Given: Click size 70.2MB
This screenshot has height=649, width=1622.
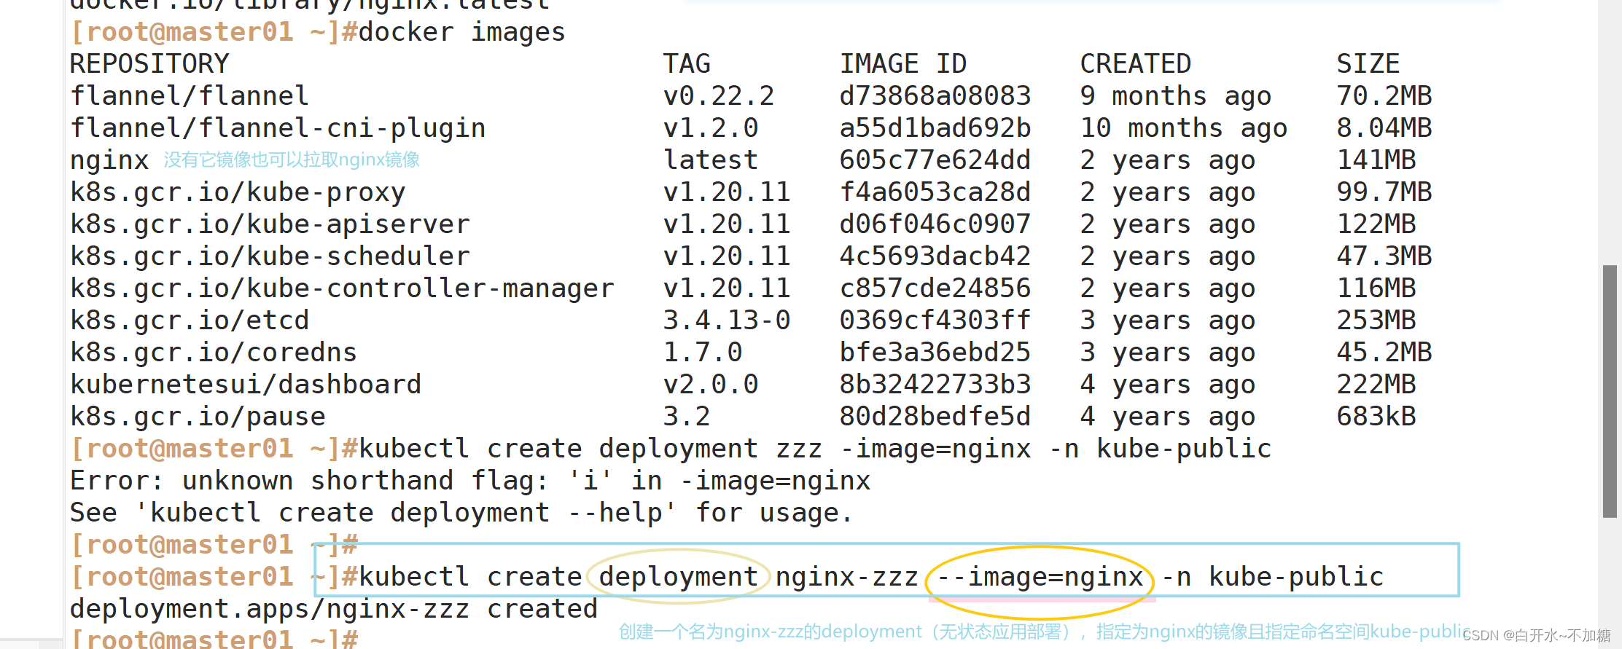Looking at the screenshot, I should 1384,96.
